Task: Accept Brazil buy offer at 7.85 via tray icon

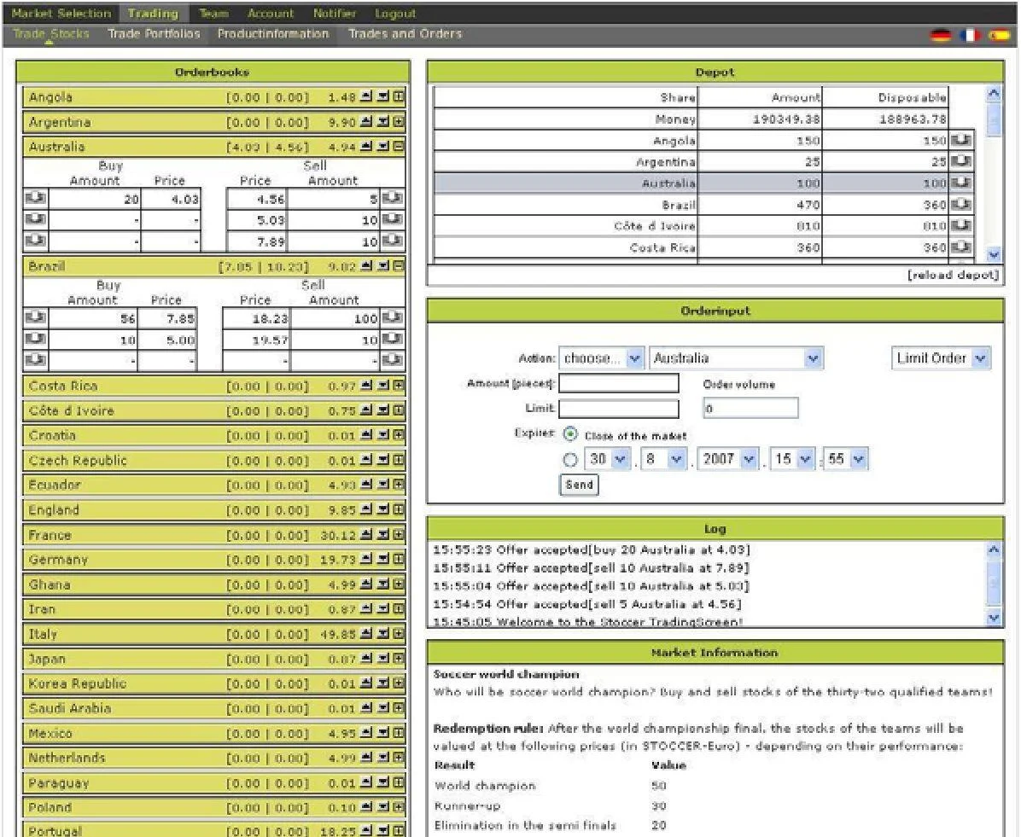Action: (x=35, y=317)
